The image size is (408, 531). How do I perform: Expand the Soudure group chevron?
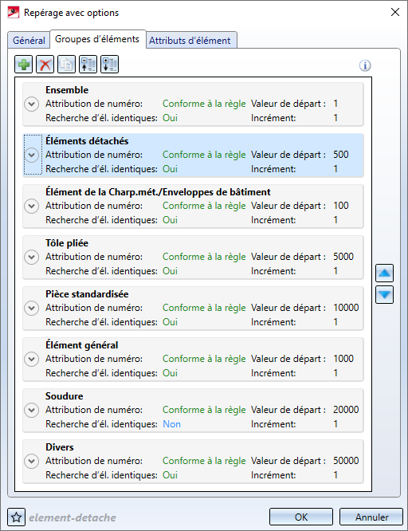click(32, 410)
